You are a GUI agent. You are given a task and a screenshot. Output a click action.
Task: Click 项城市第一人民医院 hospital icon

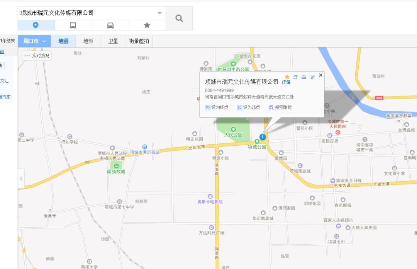coord(338,132)
